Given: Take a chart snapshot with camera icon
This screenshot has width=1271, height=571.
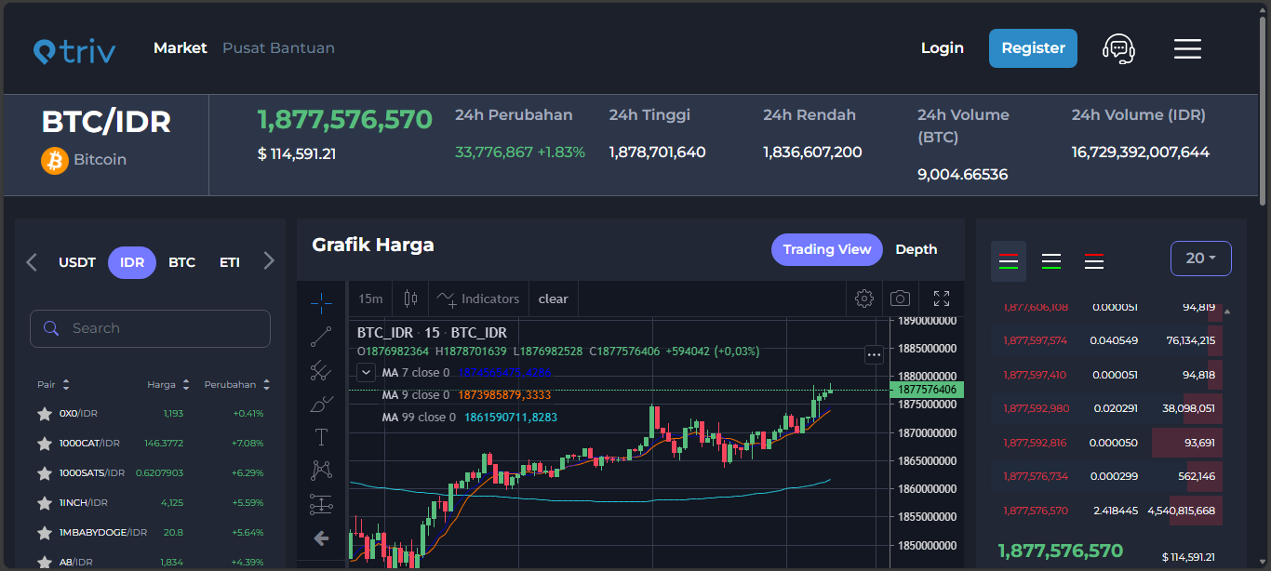Looking at the screenshot, I should point(900,299).
